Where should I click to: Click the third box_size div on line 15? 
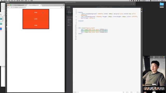pyautogui.click(x=94, y=32)
